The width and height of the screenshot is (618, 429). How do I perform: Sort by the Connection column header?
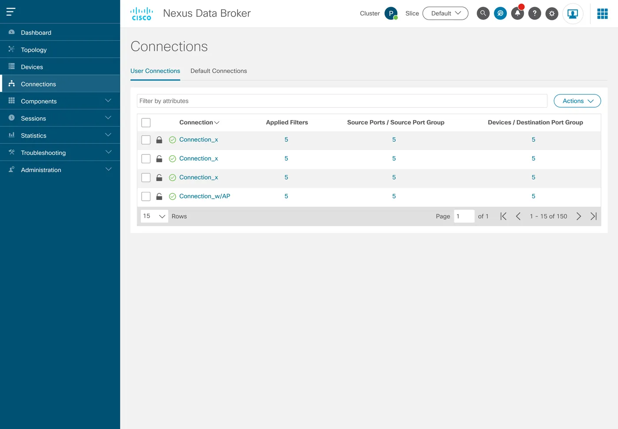coord(199,123)
